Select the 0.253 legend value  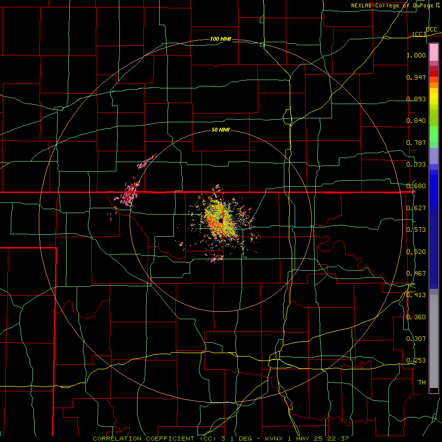(416, 360)
